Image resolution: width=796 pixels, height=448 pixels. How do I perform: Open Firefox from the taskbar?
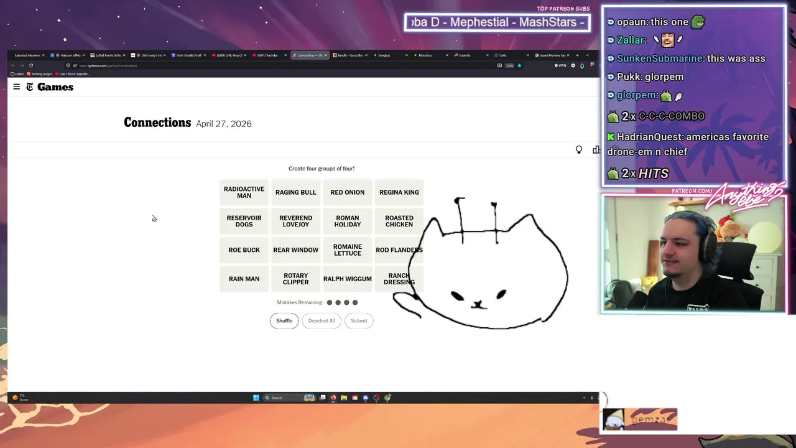333,398
